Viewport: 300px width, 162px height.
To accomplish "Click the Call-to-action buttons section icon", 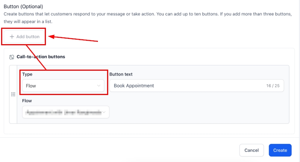I will click(x=12, y=57).
